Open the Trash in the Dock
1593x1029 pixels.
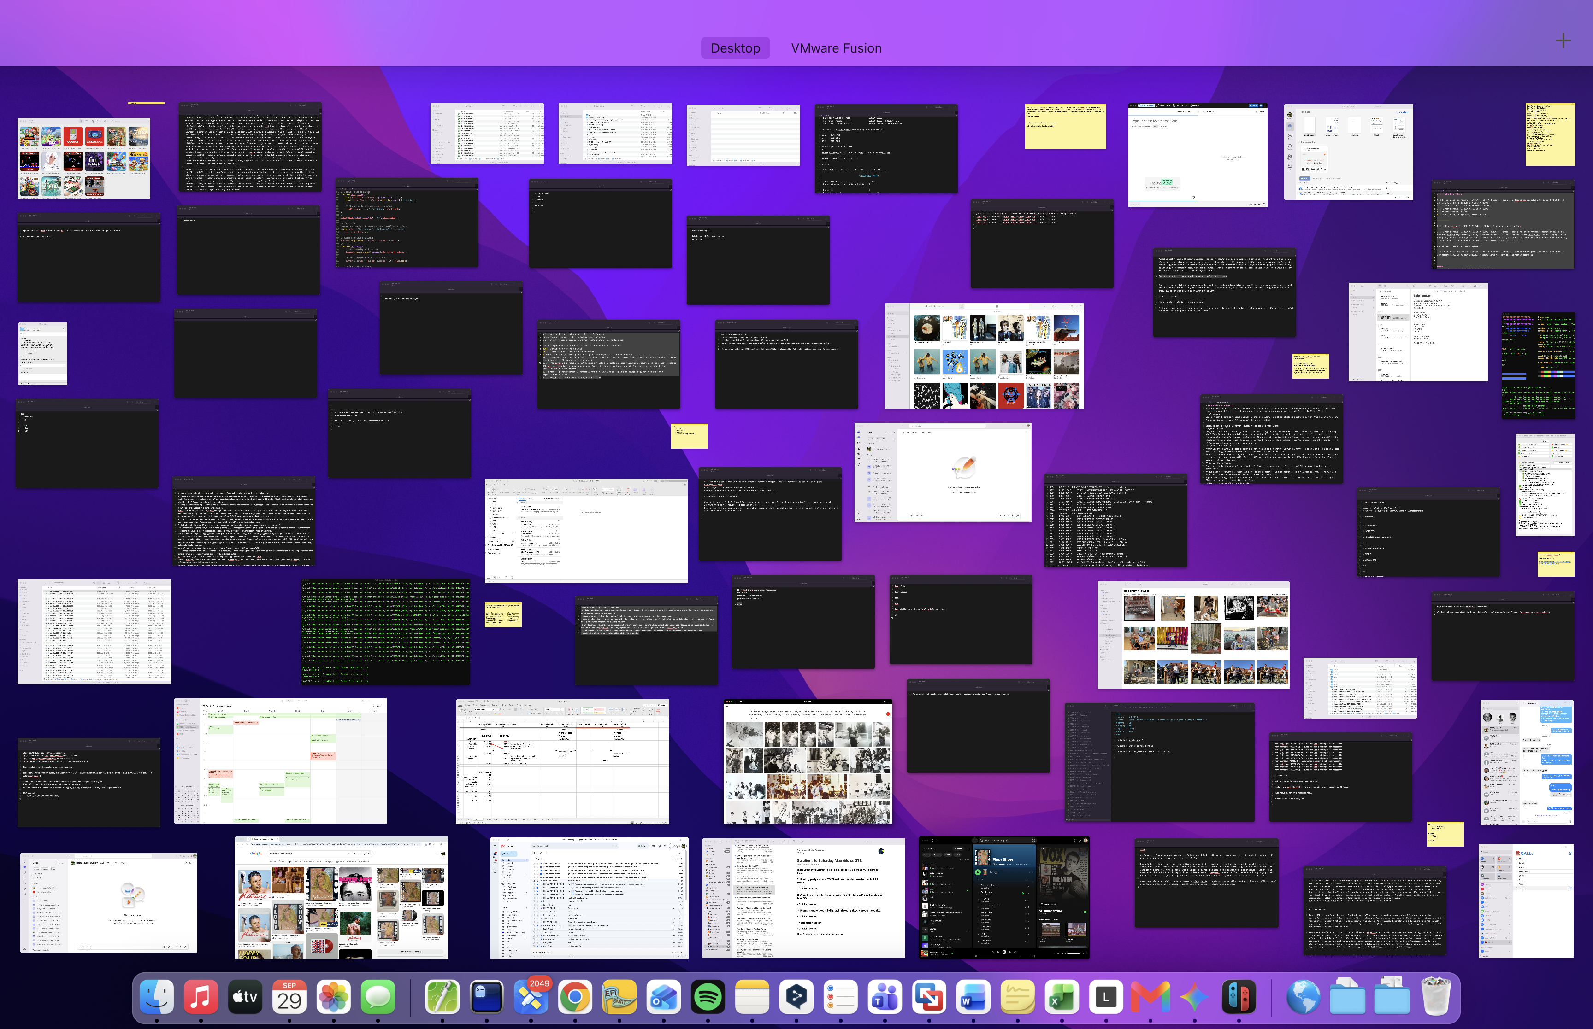[x=1435, y=996]
